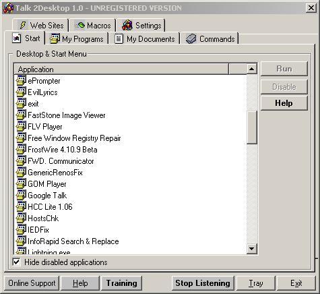Click the scrollbar down arrow
This screenshot has height=294, width=320.
tap(252, 249)
